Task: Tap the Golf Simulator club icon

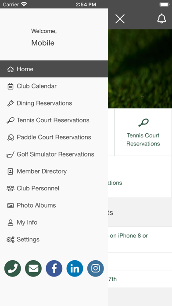Action: coord(11,155)
